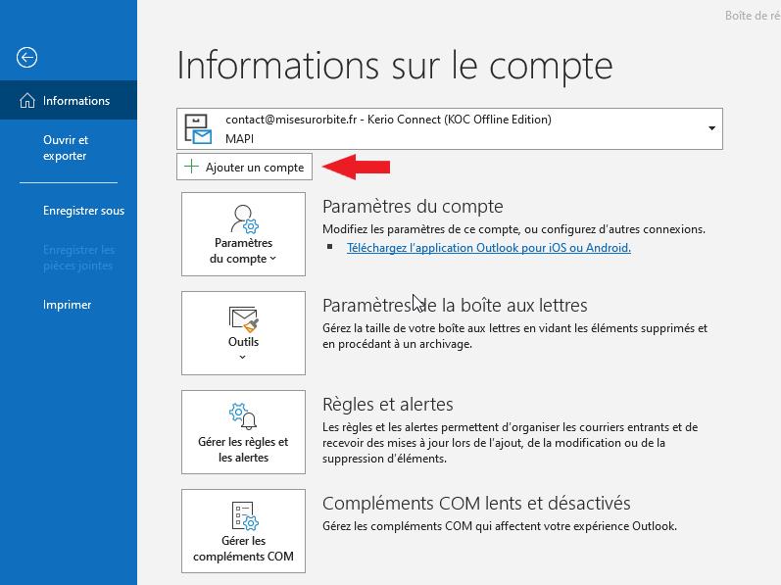Click the plus icon for Ajouter un compte
Viewport: 781px width, 585px height.
(192, 168)
